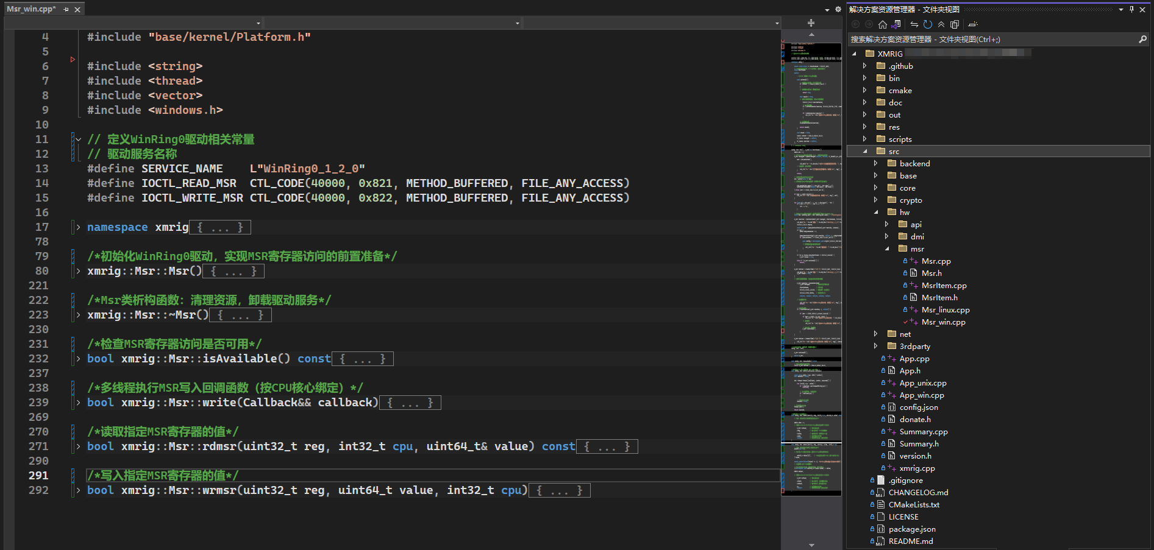Open Msr_linux.cpp from the file tree
Image resolution: width=1154 pixels, height=550 pixels.
[945, 309]
